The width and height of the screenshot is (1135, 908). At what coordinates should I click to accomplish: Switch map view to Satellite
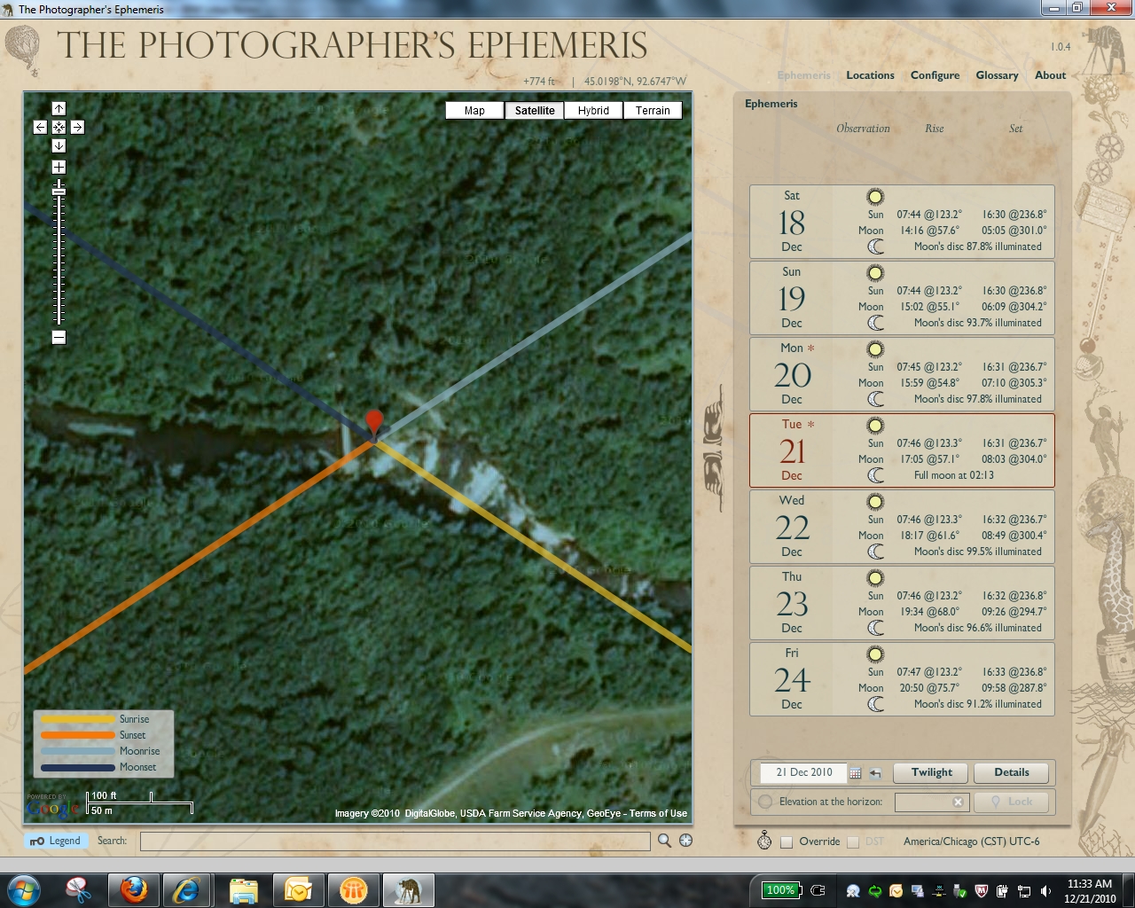[535, 111]
